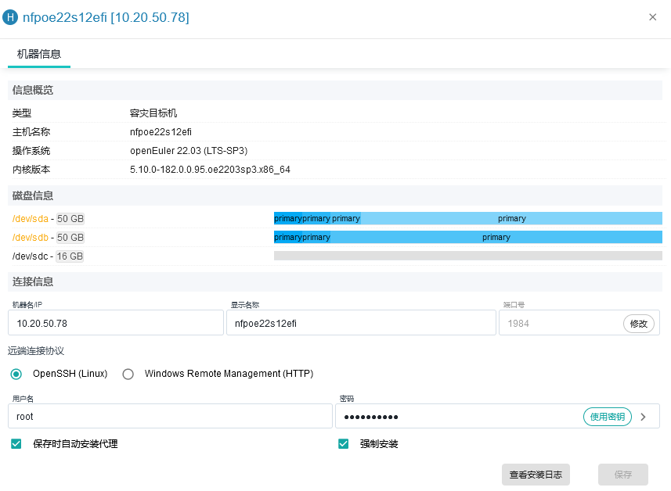Open 查看安装日志 install log
This screenshot has width=671, height=491.
[x=536, y=475]
